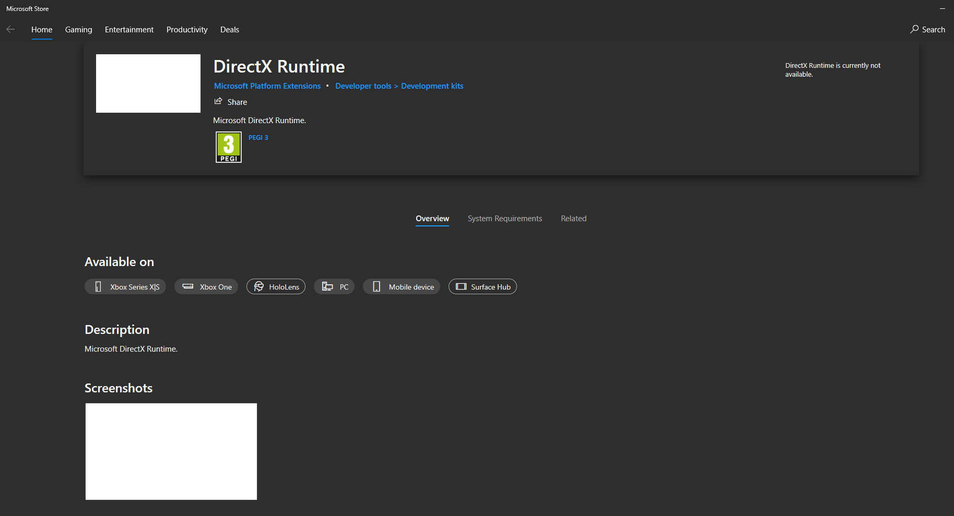Open Microsoft Platform Extensions publisher link
The width and height of the screenshot is (954, 516).
click(x=267, y=86)
